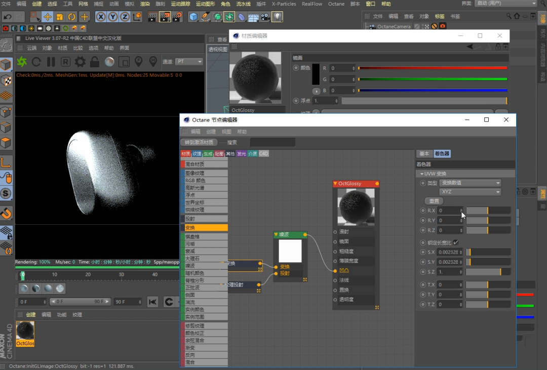Collapse the UVW transform section
547x370 pixels.
pyautogui.click(x=422, y=174)
